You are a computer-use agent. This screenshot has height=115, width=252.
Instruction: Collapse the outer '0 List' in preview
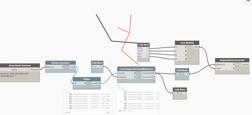coord(118,88)
